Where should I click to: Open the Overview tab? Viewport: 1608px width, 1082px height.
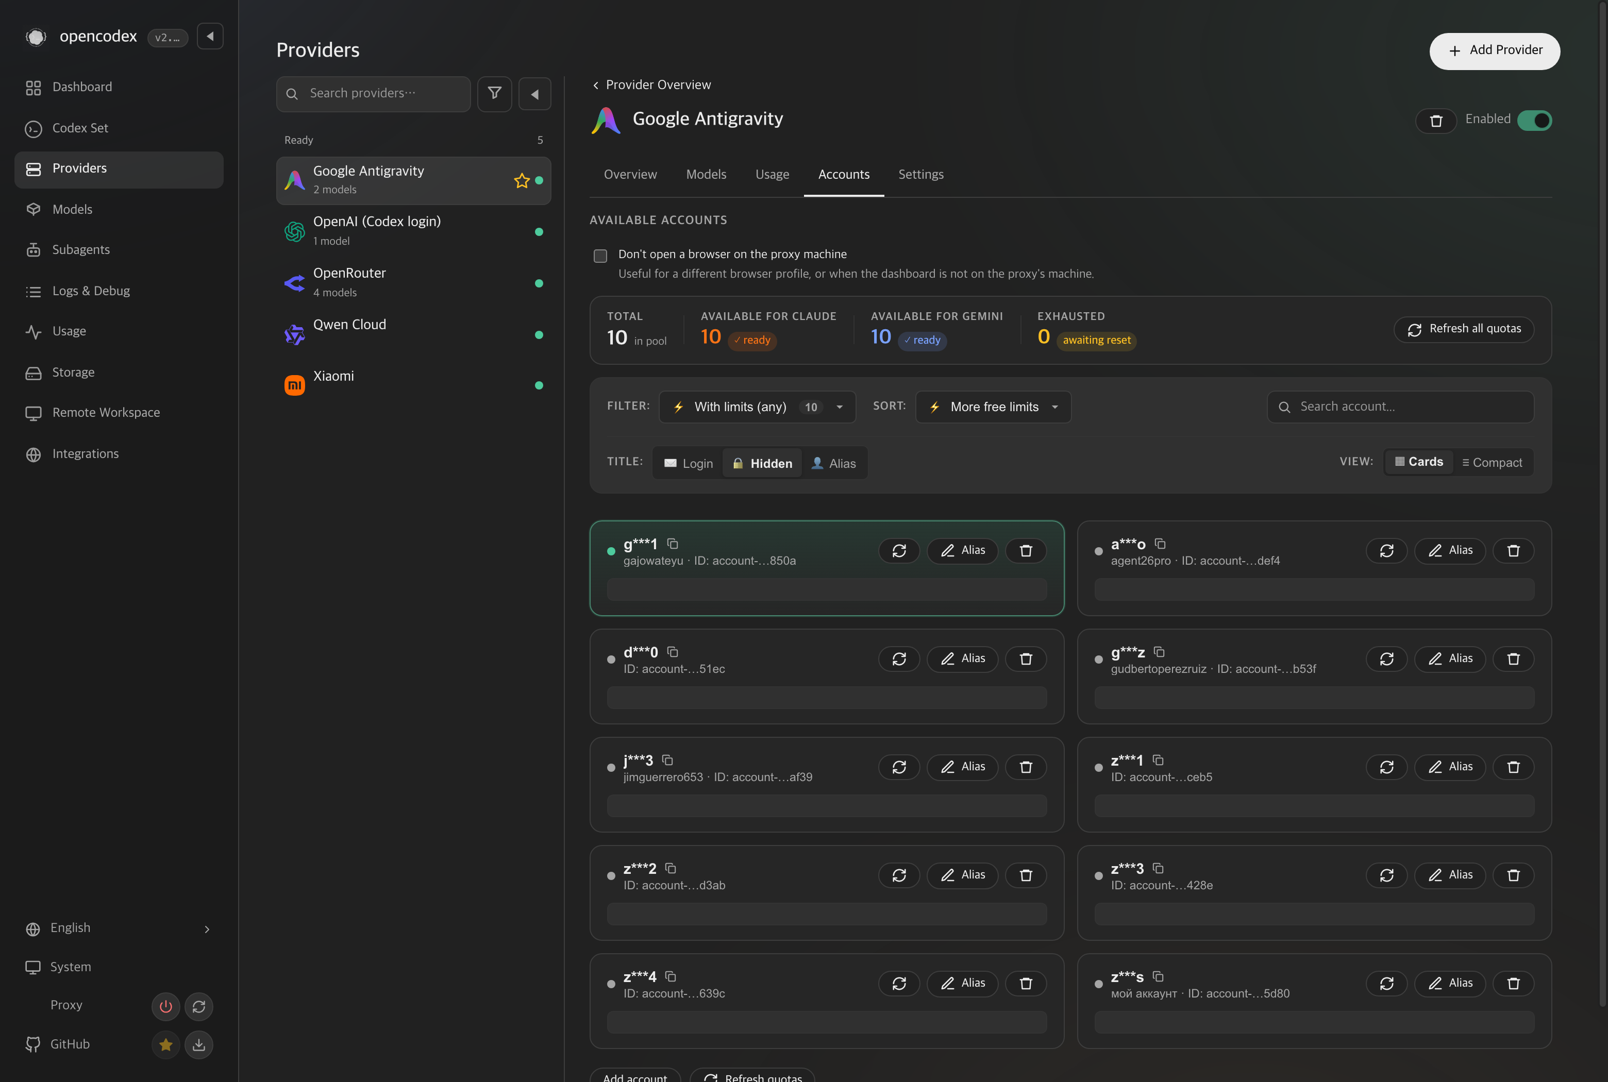coord(630,175)
